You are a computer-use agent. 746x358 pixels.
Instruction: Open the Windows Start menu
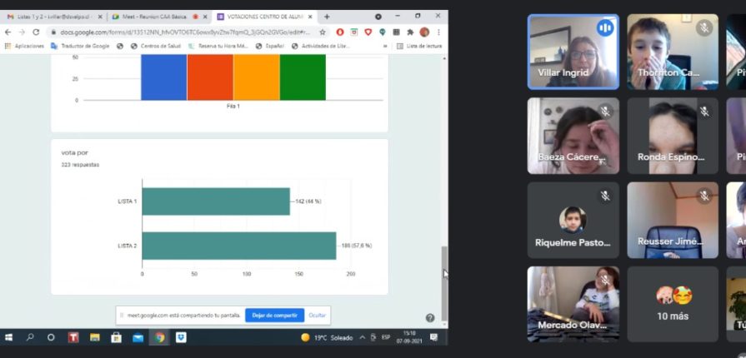9,337
